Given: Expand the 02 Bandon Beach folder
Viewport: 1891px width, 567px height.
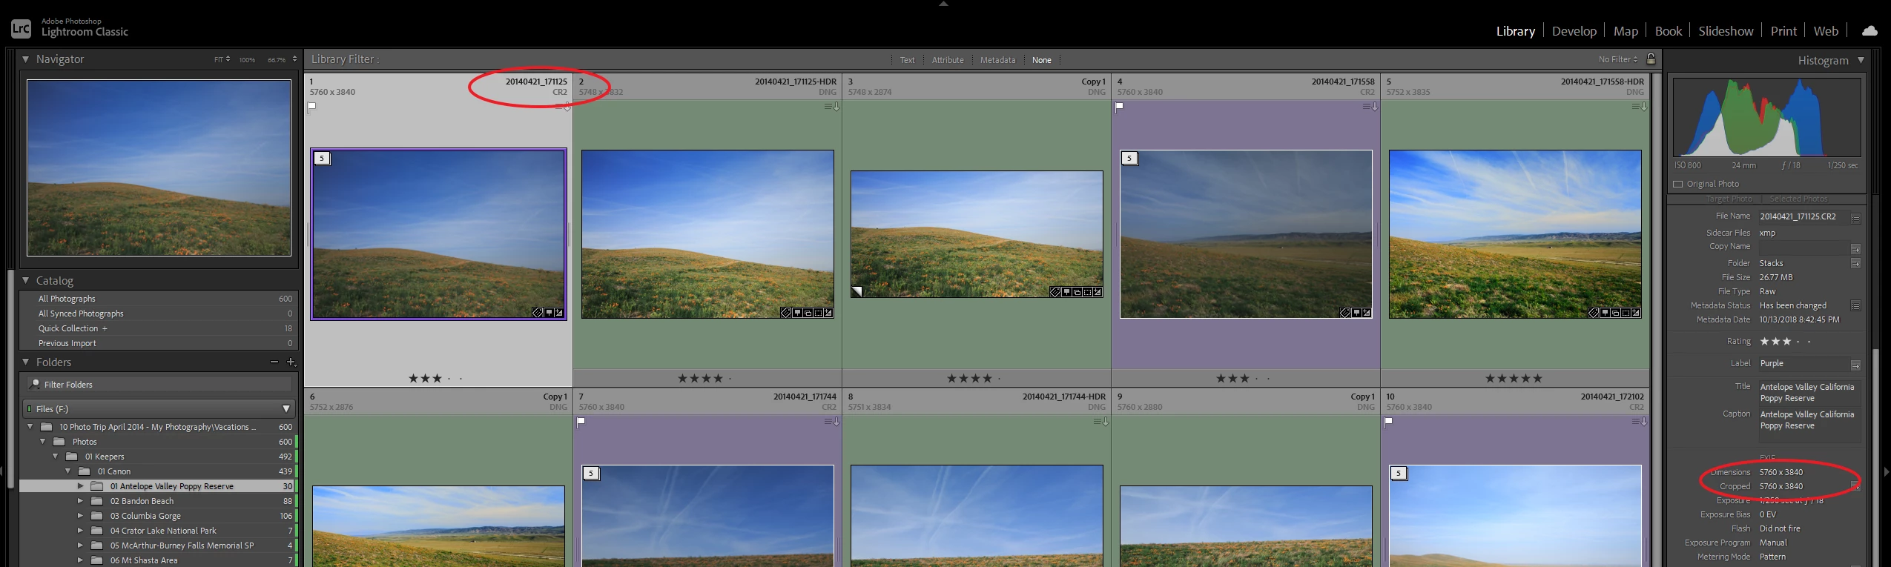Looking at the screenshot, I should point(80,501).
